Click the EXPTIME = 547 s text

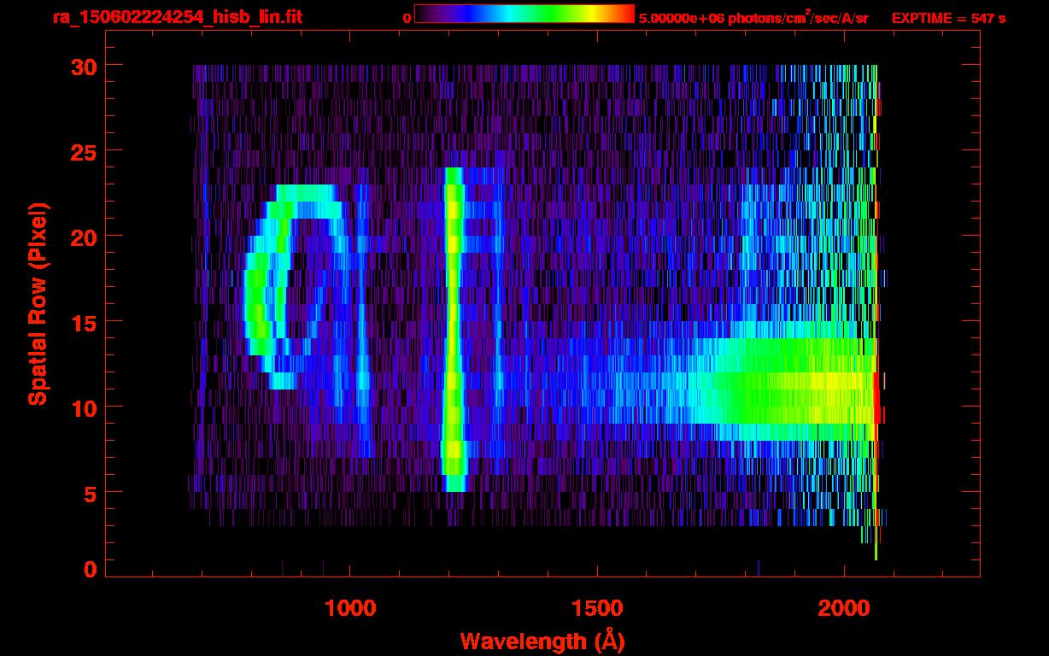(948, 18)
